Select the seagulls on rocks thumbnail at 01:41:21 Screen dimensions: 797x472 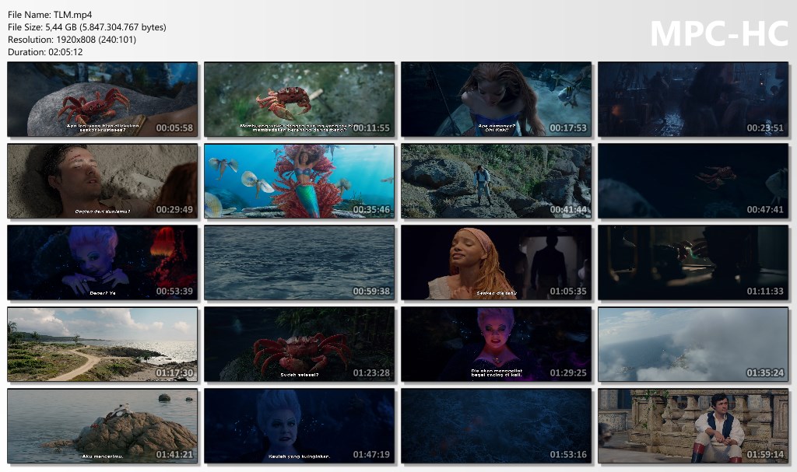102,426
